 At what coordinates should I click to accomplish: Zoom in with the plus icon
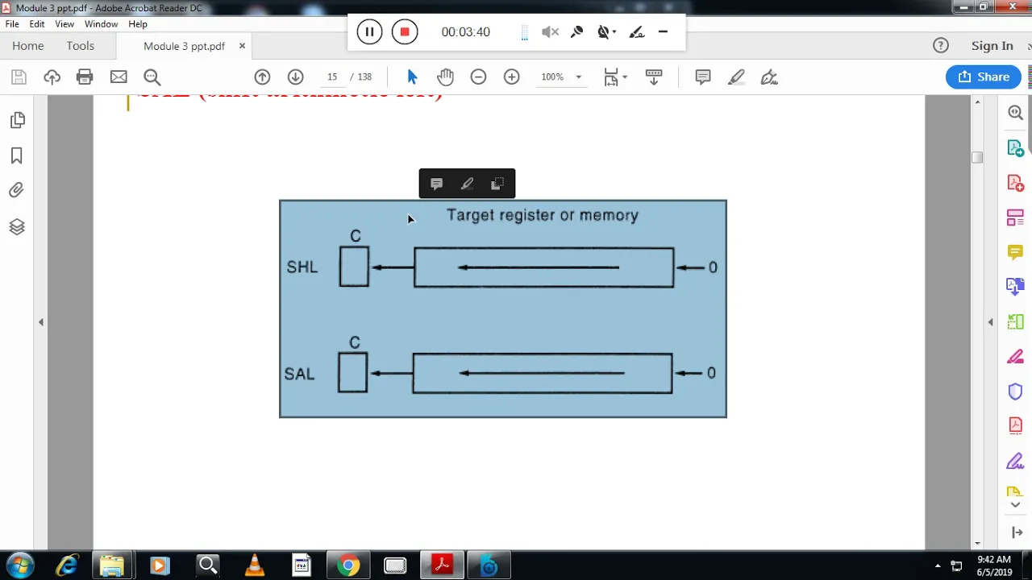click(x=511, y=77)
